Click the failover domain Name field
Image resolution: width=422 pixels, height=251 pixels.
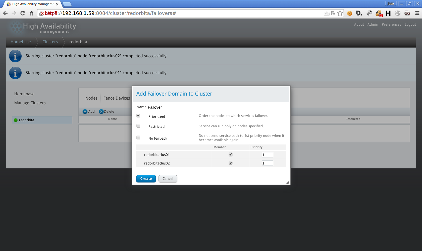tap(173, 107)
